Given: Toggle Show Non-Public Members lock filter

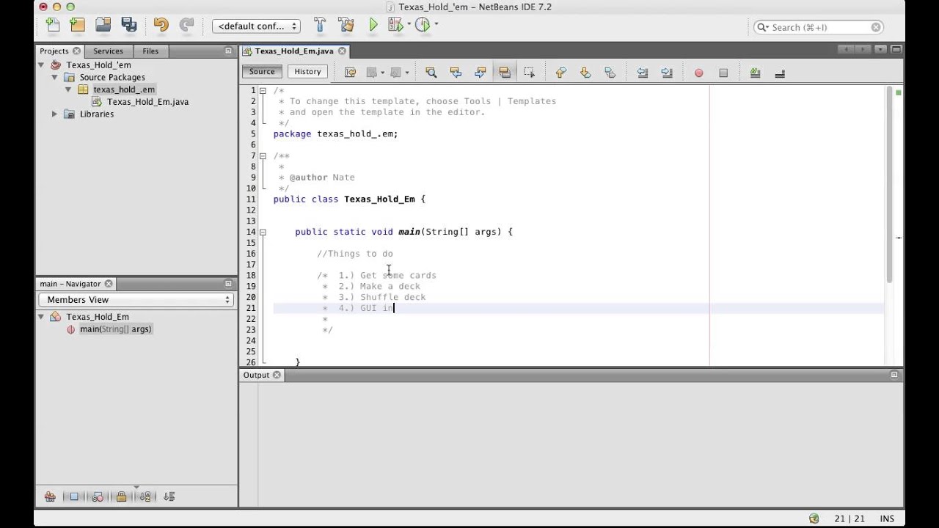Looking at the screenshot, I should coord(122,496).
